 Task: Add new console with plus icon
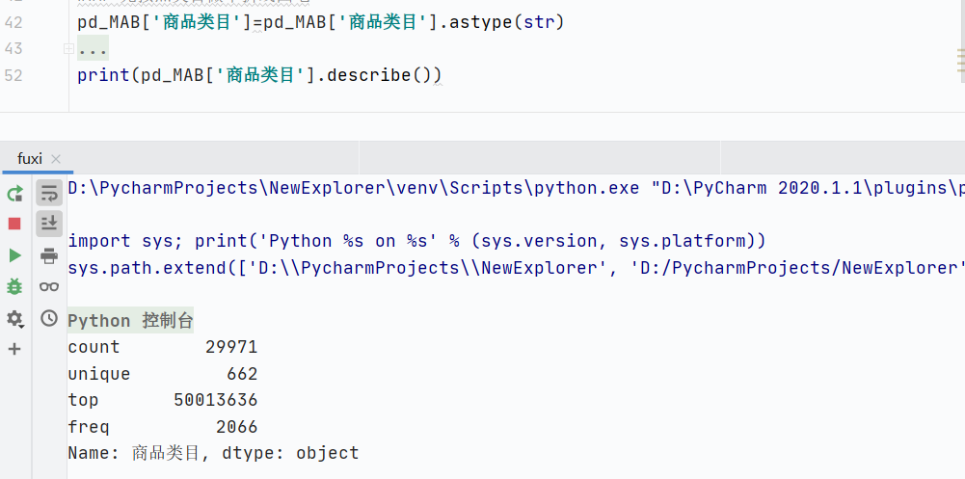point(14,349)
